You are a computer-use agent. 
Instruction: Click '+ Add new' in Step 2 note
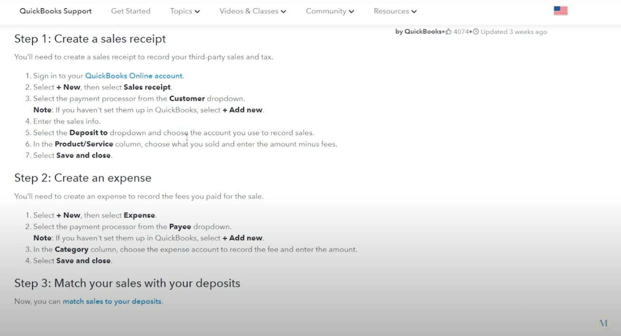click(242, 238)
